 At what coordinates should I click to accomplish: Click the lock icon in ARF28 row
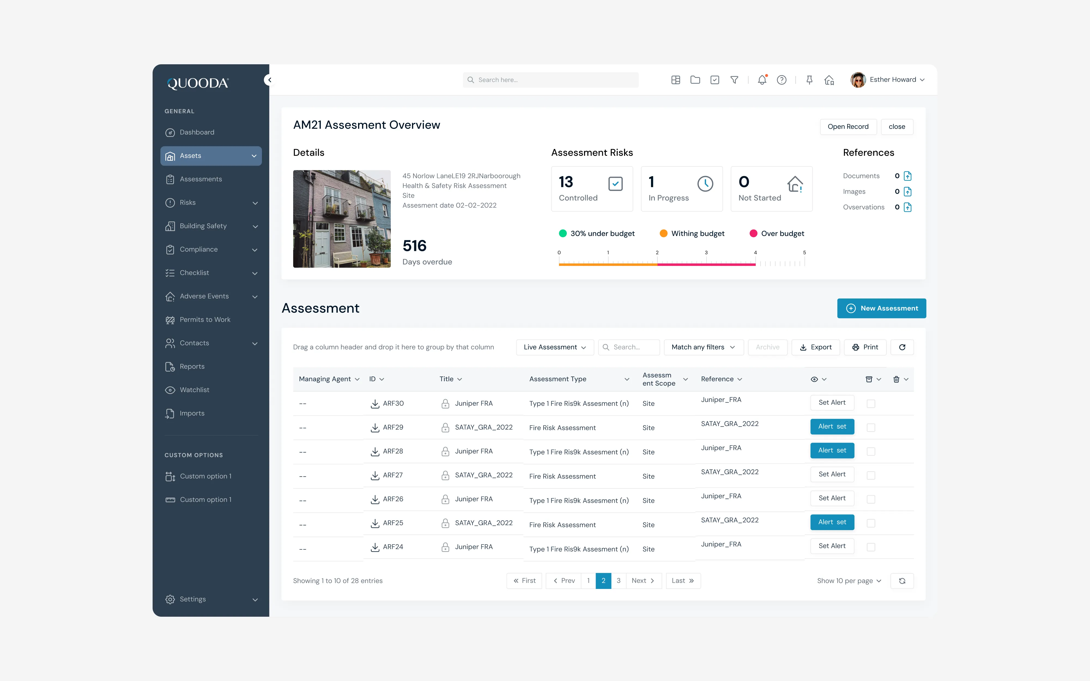point(446,451)
